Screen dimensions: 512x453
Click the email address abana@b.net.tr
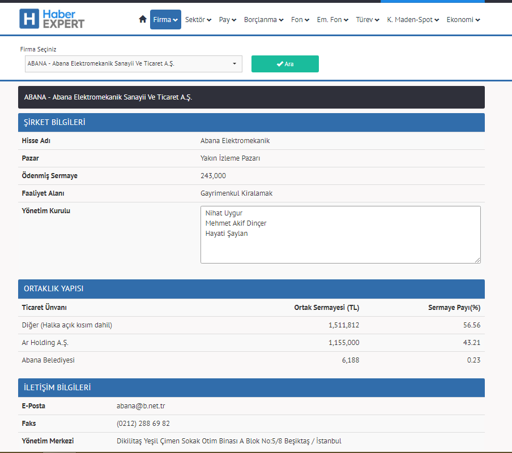point(140,406)
